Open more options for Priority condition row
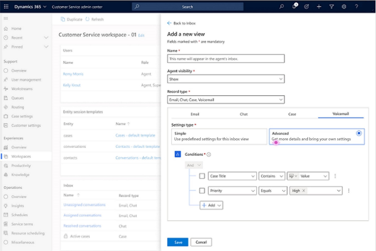The height and width of the screenshot is (251, 376). coord(348,191)
